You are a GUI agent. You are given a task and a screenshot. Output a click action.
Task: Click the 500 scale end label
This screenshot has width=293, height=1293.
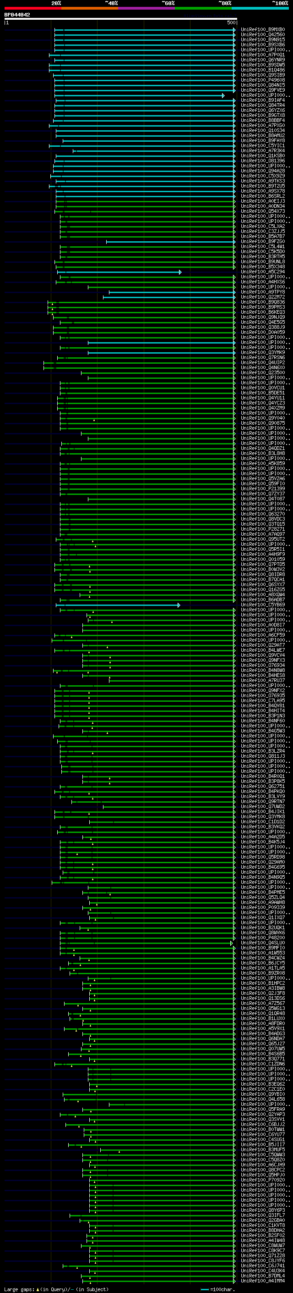[231, 22]
